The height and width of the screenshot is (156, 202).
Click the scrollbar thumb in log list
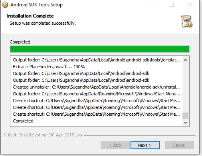[x=185, y=116]
